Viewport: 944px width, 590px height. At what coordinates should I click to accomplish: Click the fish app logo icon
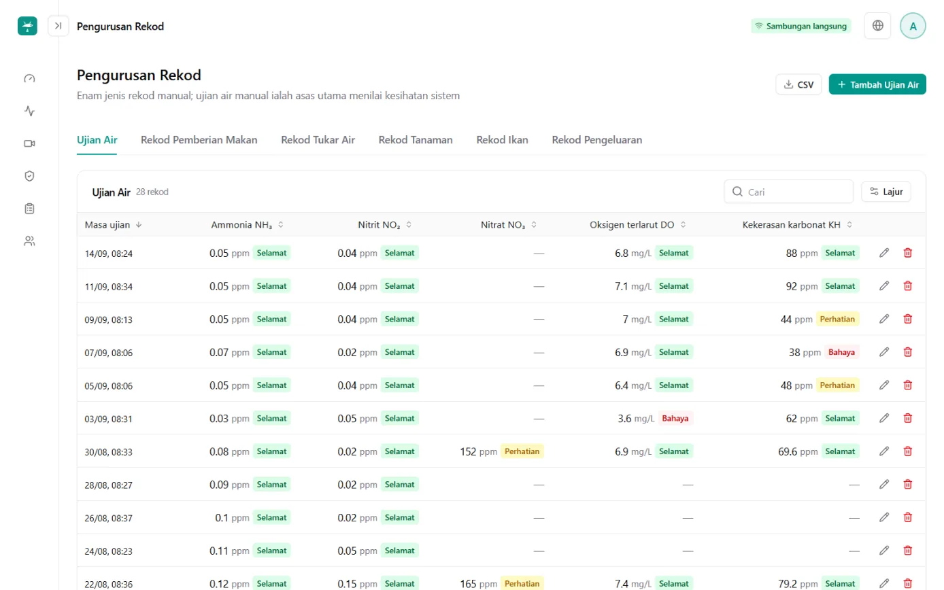coord(27,26)
